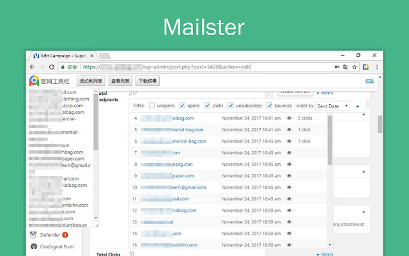Click the bookmark star in the address bar

[x=355, y=67]
